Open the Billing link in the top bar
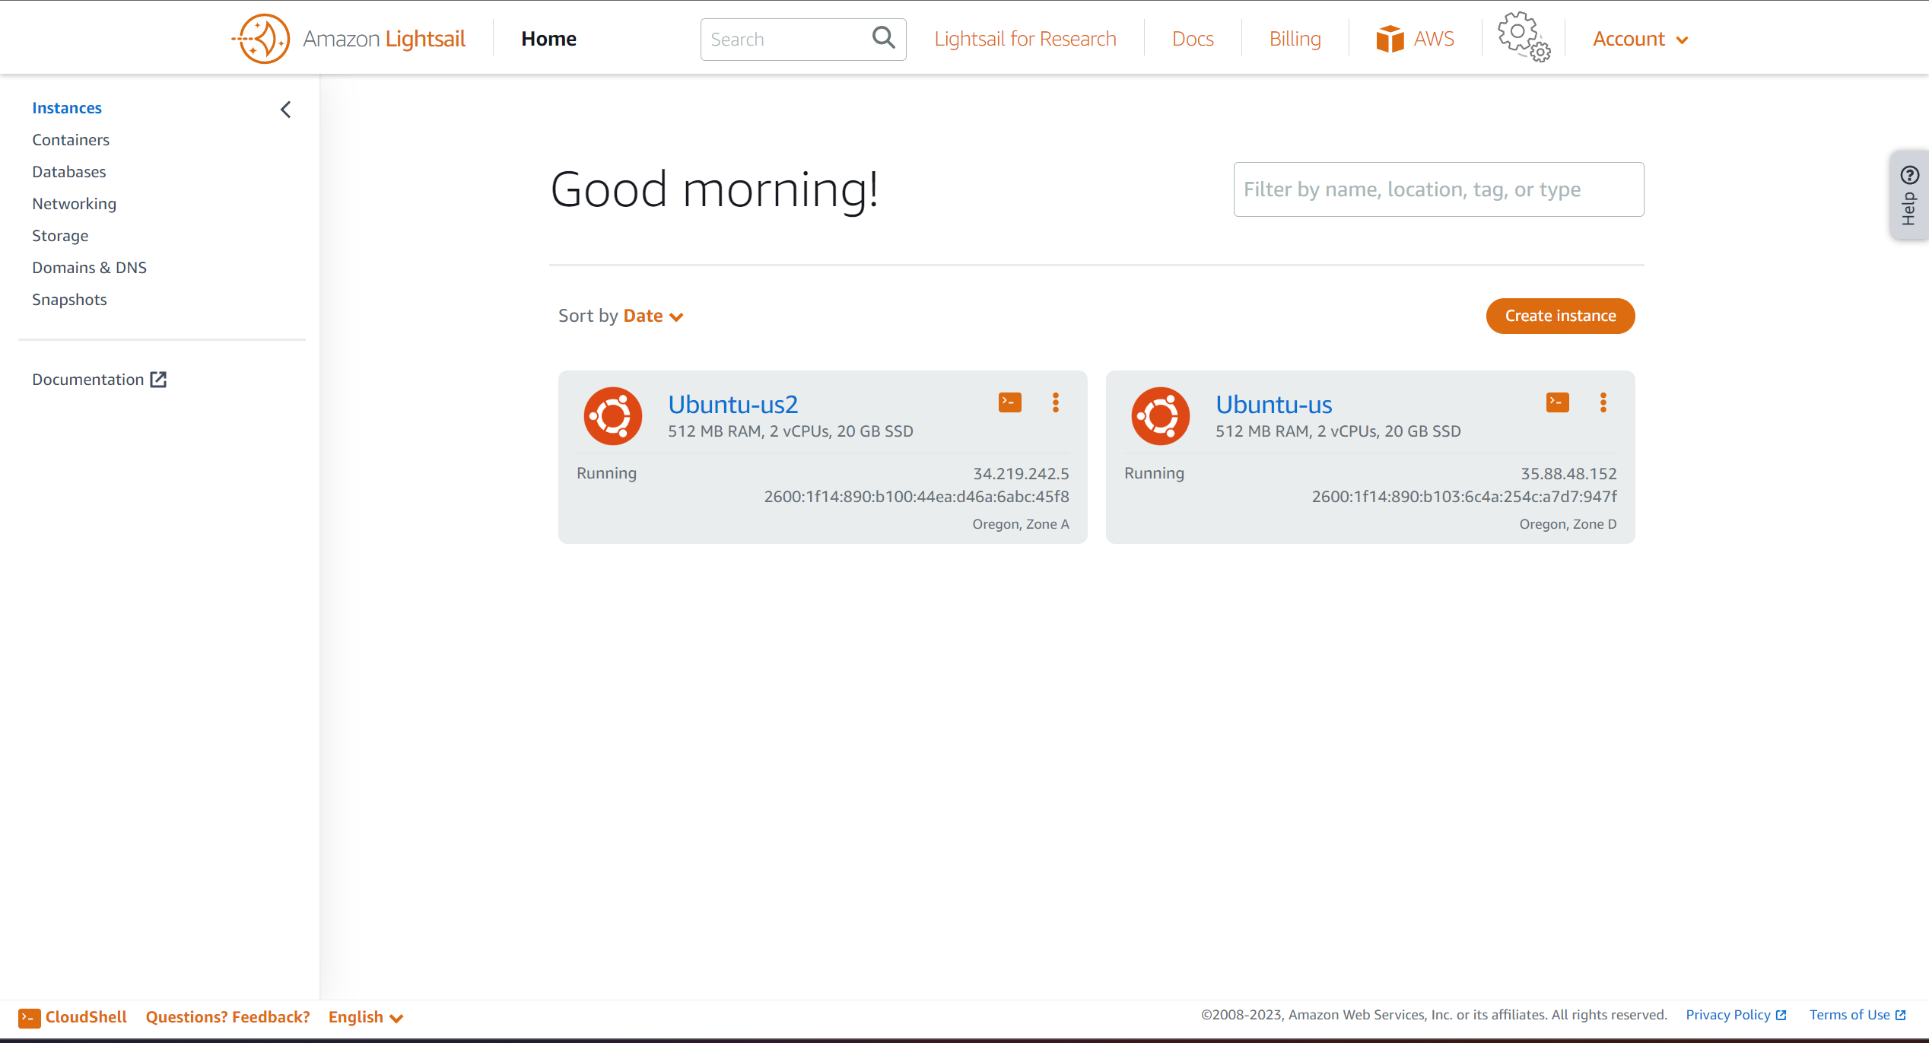The image size is (1929, 1043). pyautogui.click(x=1294, y=39)
